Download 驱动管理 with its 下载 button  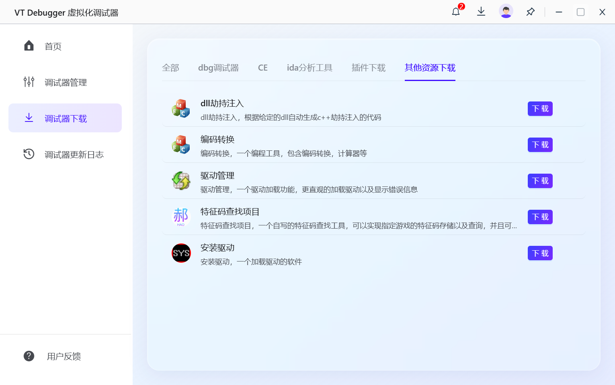pos(540,181)
